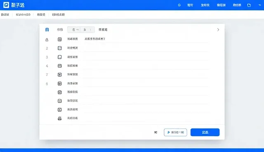This screenshot has width=264, height=152.
Task: Click the square icon in row numbered 4
Action: pos(59,66)
